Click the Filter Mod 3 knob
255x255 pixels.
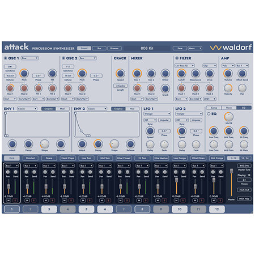pyautogui.click(x=210, y=88)
